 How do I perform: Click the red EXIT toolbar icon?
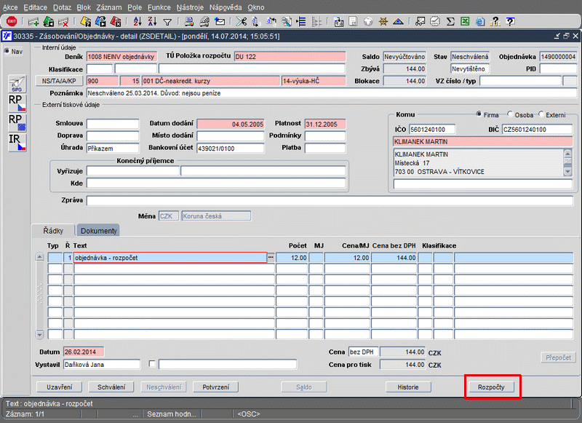pyautogui.click(x=12, y=22)
